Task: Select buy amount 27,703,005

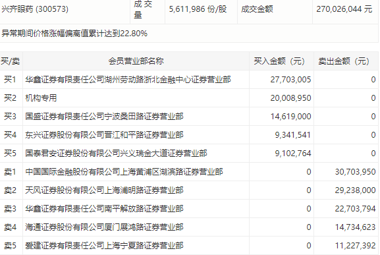Action: [290, 80]
